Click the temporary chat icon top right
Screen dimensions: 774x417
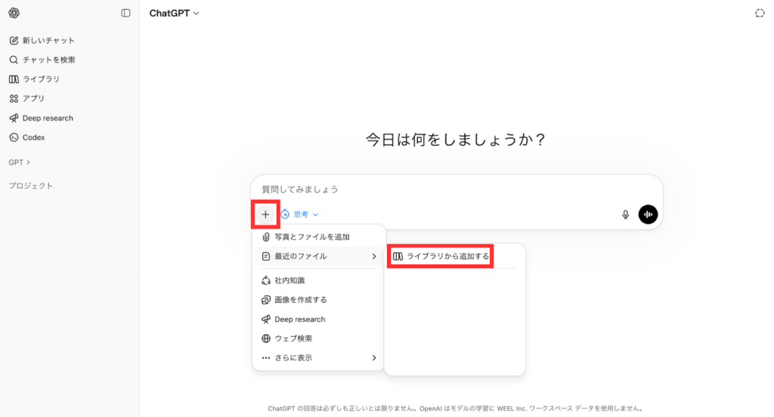click(760, 14)
